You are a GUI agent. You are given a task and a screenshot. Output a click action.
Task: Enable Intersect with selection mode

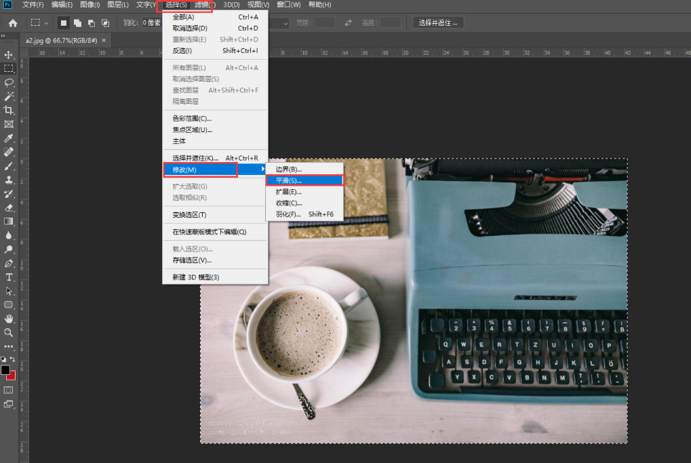tap(105, 22)
